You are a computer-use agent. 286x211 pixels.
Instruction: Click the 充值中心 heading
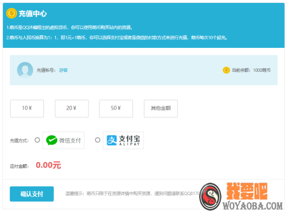tap(33, 14)
